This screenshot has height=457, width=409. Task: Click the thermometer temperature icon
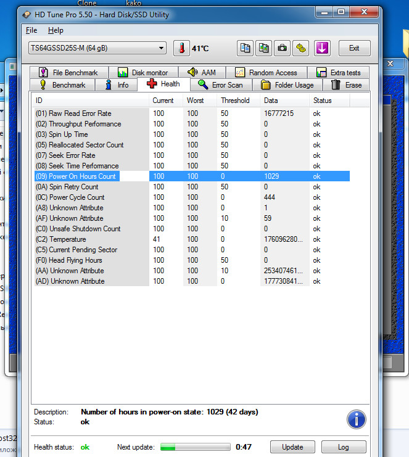(x=181, y=48)
